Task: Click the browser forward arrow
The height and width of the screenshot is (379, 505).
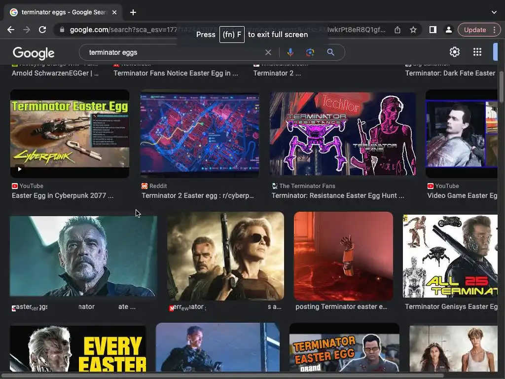Action: click(27, 30)
